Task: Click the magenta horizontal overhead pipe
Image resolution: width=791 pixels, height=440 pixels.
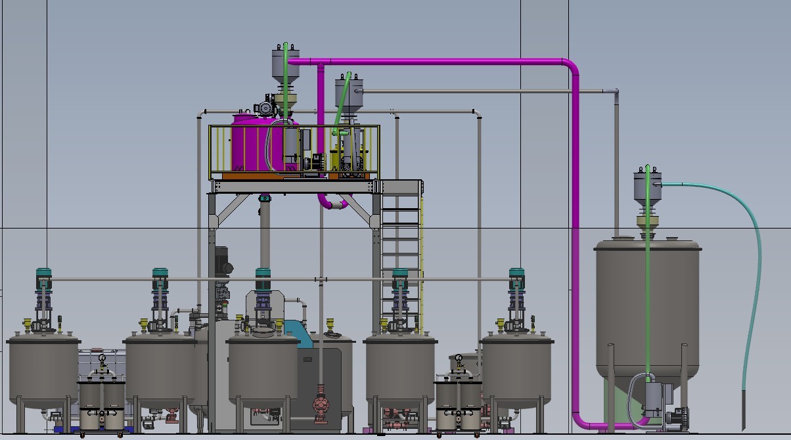Action: [434, 62]
